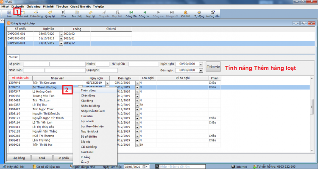Choose Xuất Excel in context menu
This screenshot has height=169, width=318.
(x=95, y=152)
